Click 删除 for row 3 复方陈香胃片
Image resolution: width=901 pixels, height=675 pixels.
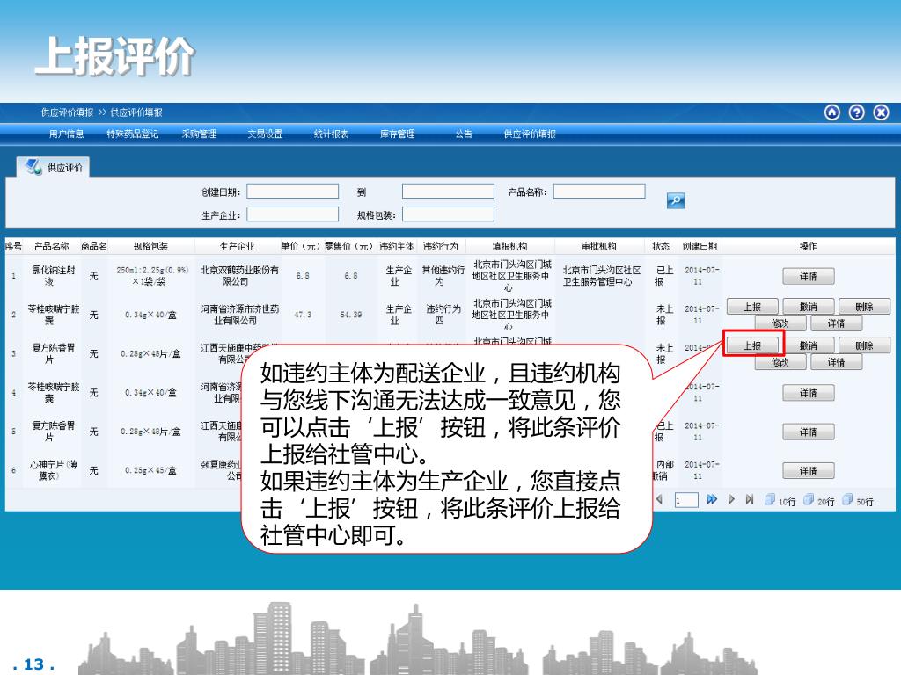point(864,345)
